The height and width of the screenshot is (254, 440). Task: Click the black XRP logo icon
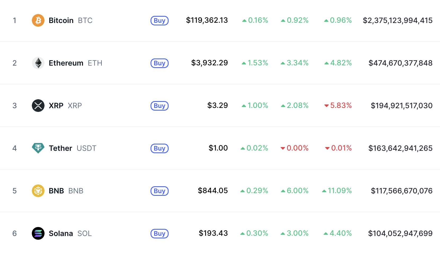point(38,106)
